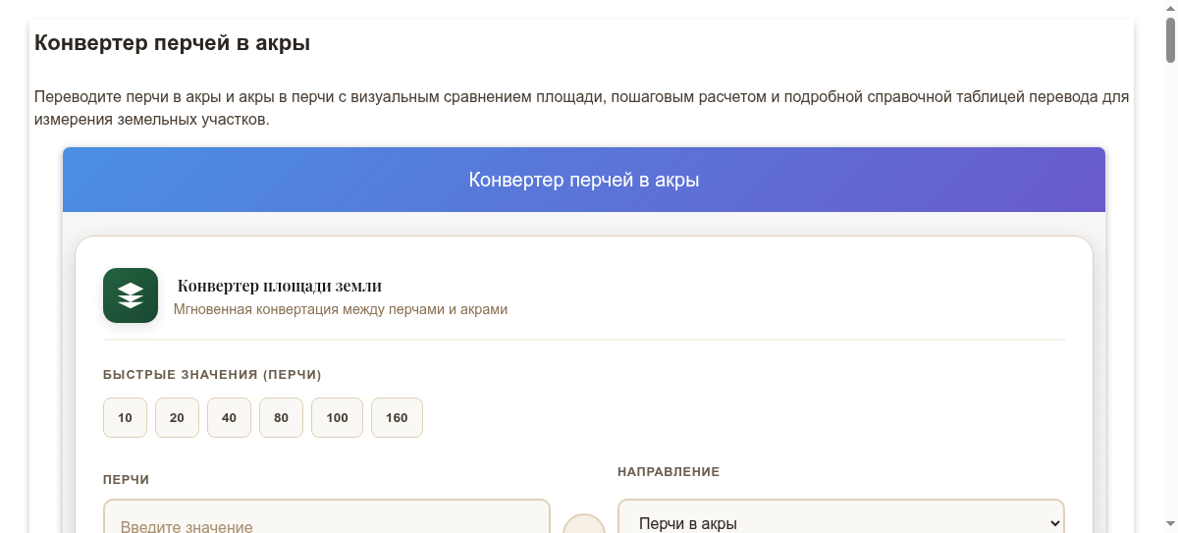Click the round swap button between fields
This screenshot has height=533, width=1178.
click(584, 525)
